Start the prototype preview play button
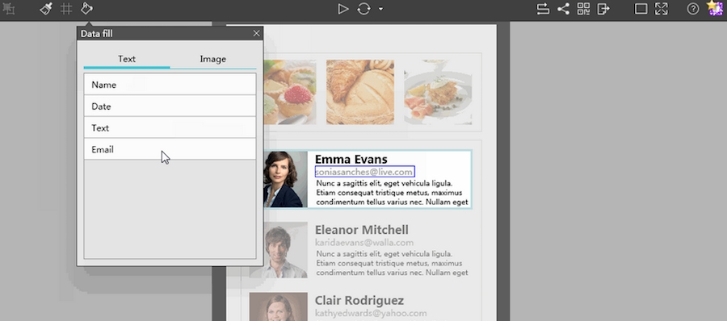 click(342, 9)
